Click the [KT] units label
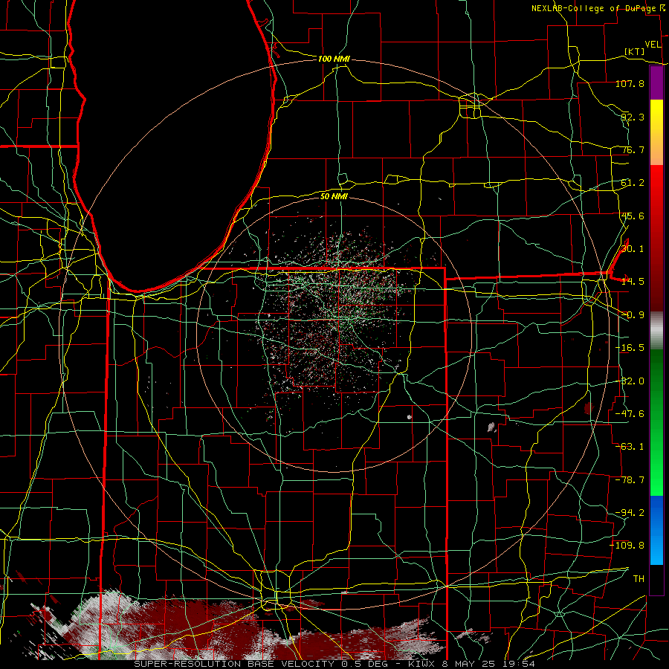The image size is (669, 669). pyautogui.click(x=635, y=51)
